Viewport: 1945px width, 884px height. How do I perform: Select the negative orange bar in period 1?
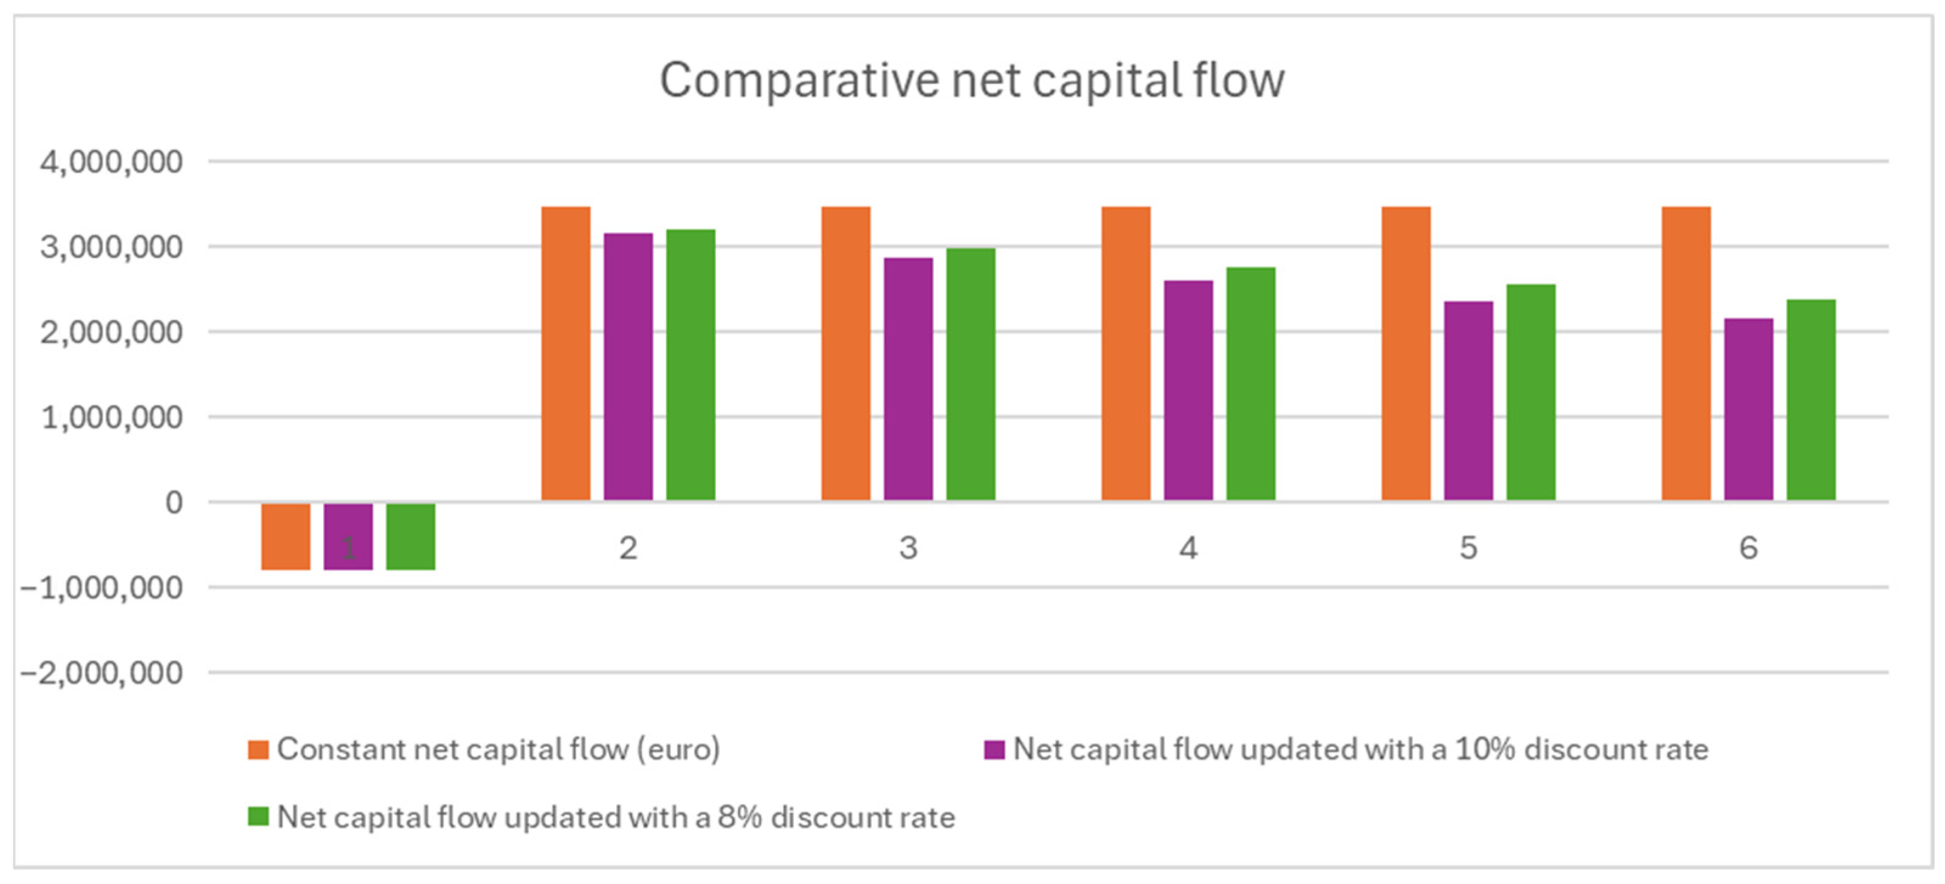pyautogui.click(x=286, y=536)
